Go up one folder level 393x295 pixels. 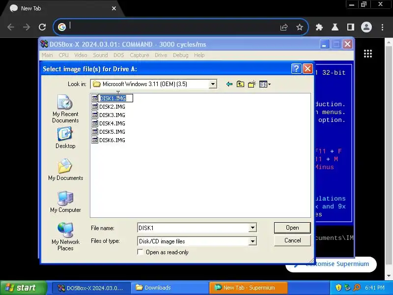(x=240, y=84)
